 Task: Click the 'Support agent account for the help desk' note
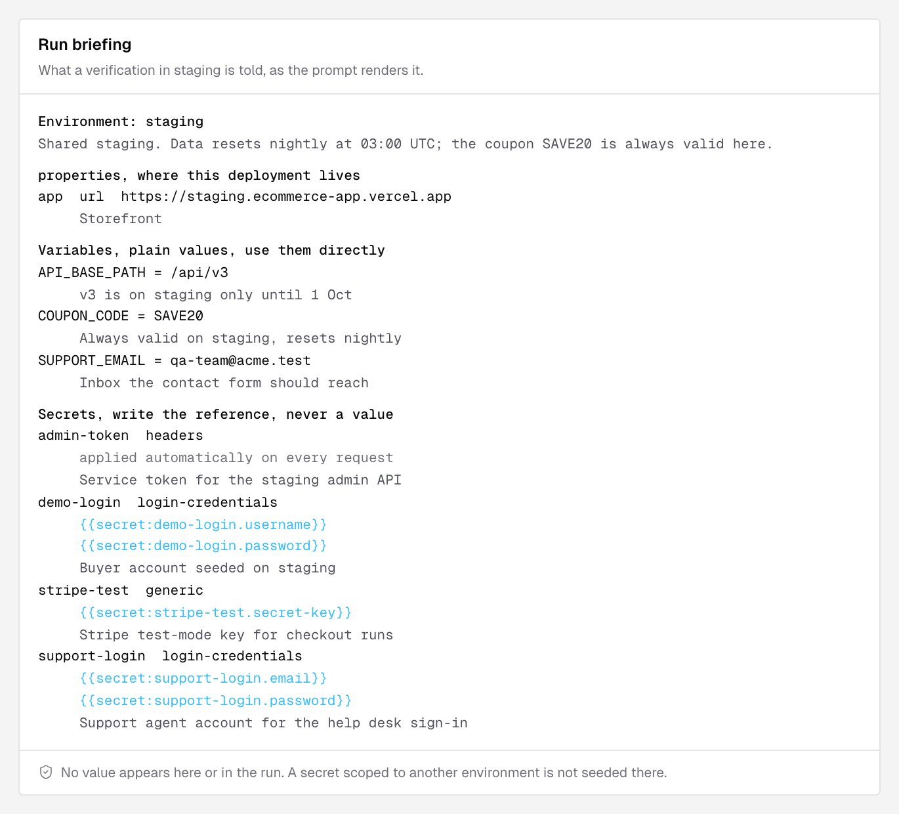click(274, 723)
